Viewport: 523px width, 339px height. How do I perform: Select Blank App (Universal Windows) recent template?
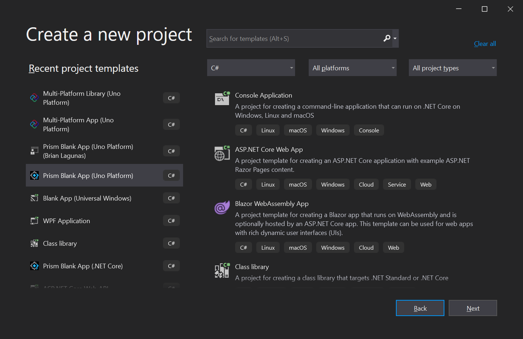104,198
